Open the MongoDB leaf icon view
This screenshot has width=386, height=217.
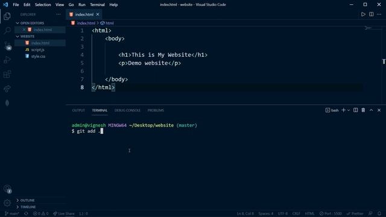pos(7,103)
